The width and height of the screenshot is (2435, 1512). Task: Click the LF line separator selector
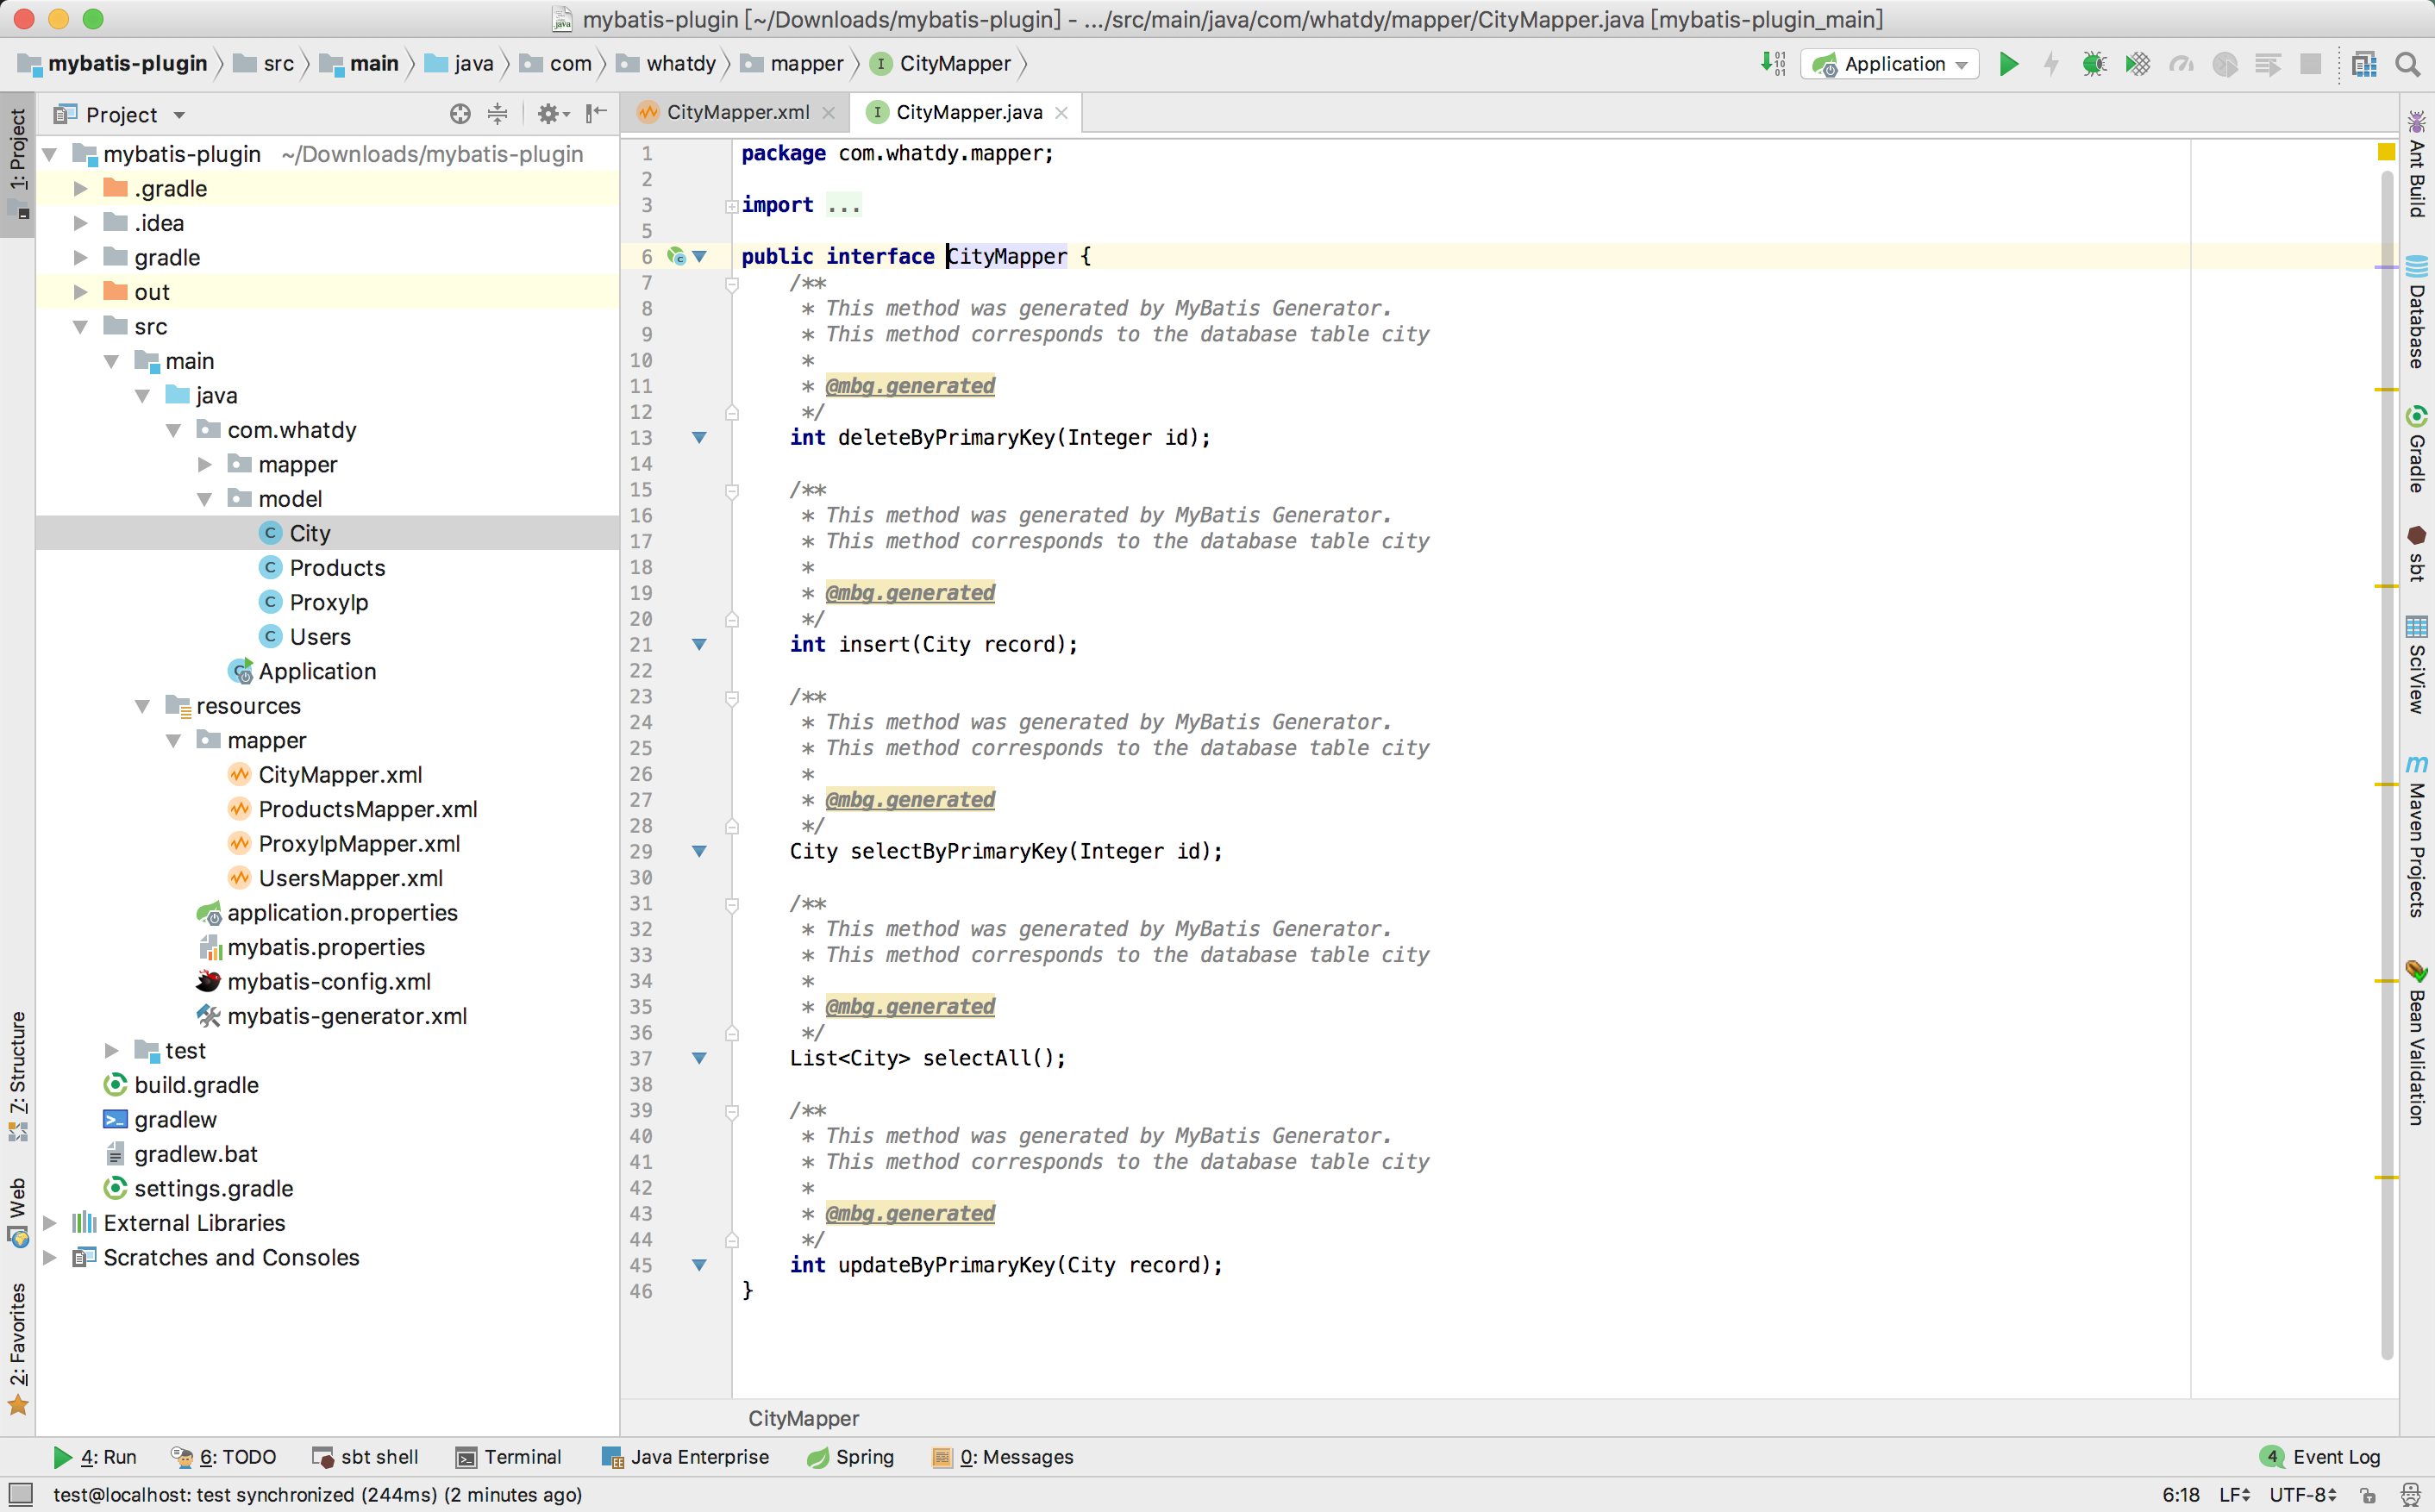pos(2235,1495)
